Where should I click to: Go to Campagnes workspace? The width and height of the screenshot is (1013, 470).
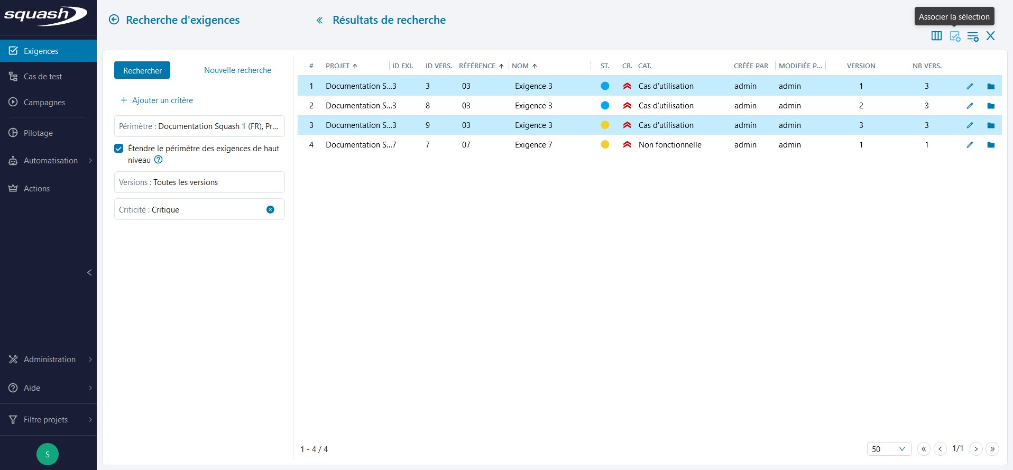pos(44,103)
